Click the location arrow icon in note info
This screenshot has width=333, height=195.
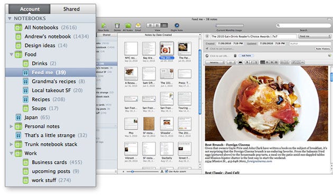click(207, 49)
